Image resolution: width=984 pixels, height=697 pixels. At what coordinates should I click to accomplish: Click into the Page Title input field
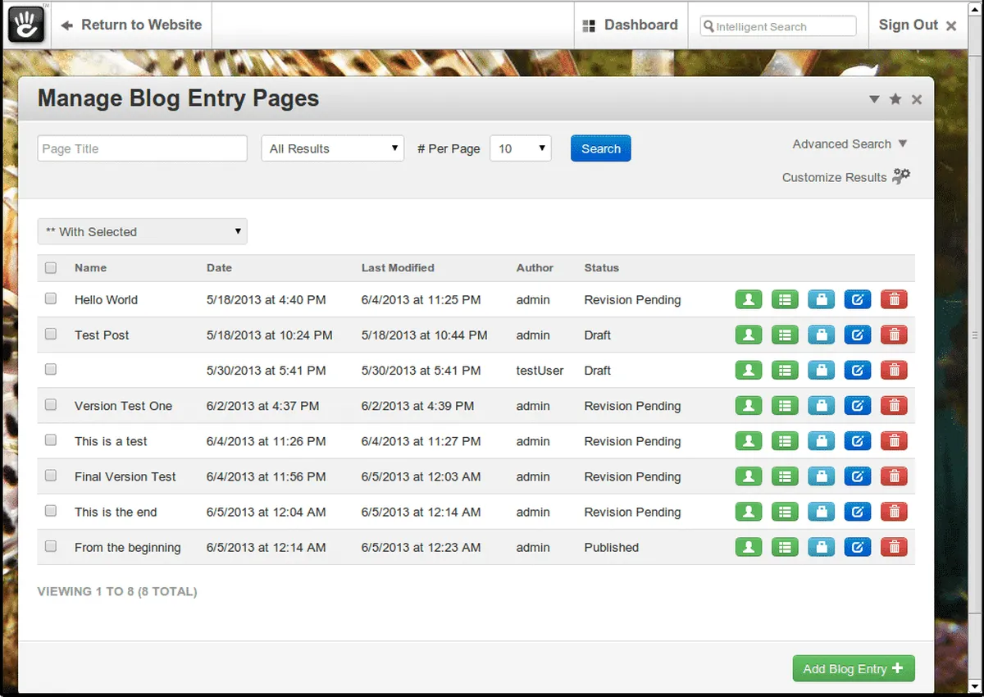coord(142,148)
